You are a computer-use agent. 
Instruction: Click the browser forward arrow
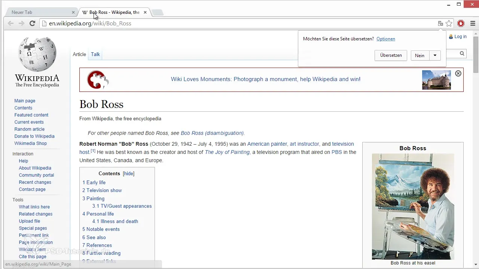click(21, 23)
